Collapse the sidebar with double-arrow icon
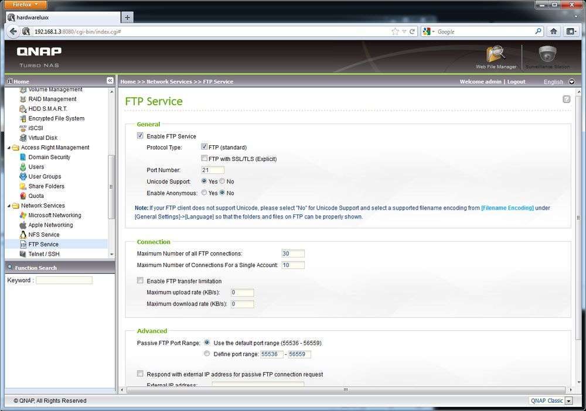 (x=110, y=81)
